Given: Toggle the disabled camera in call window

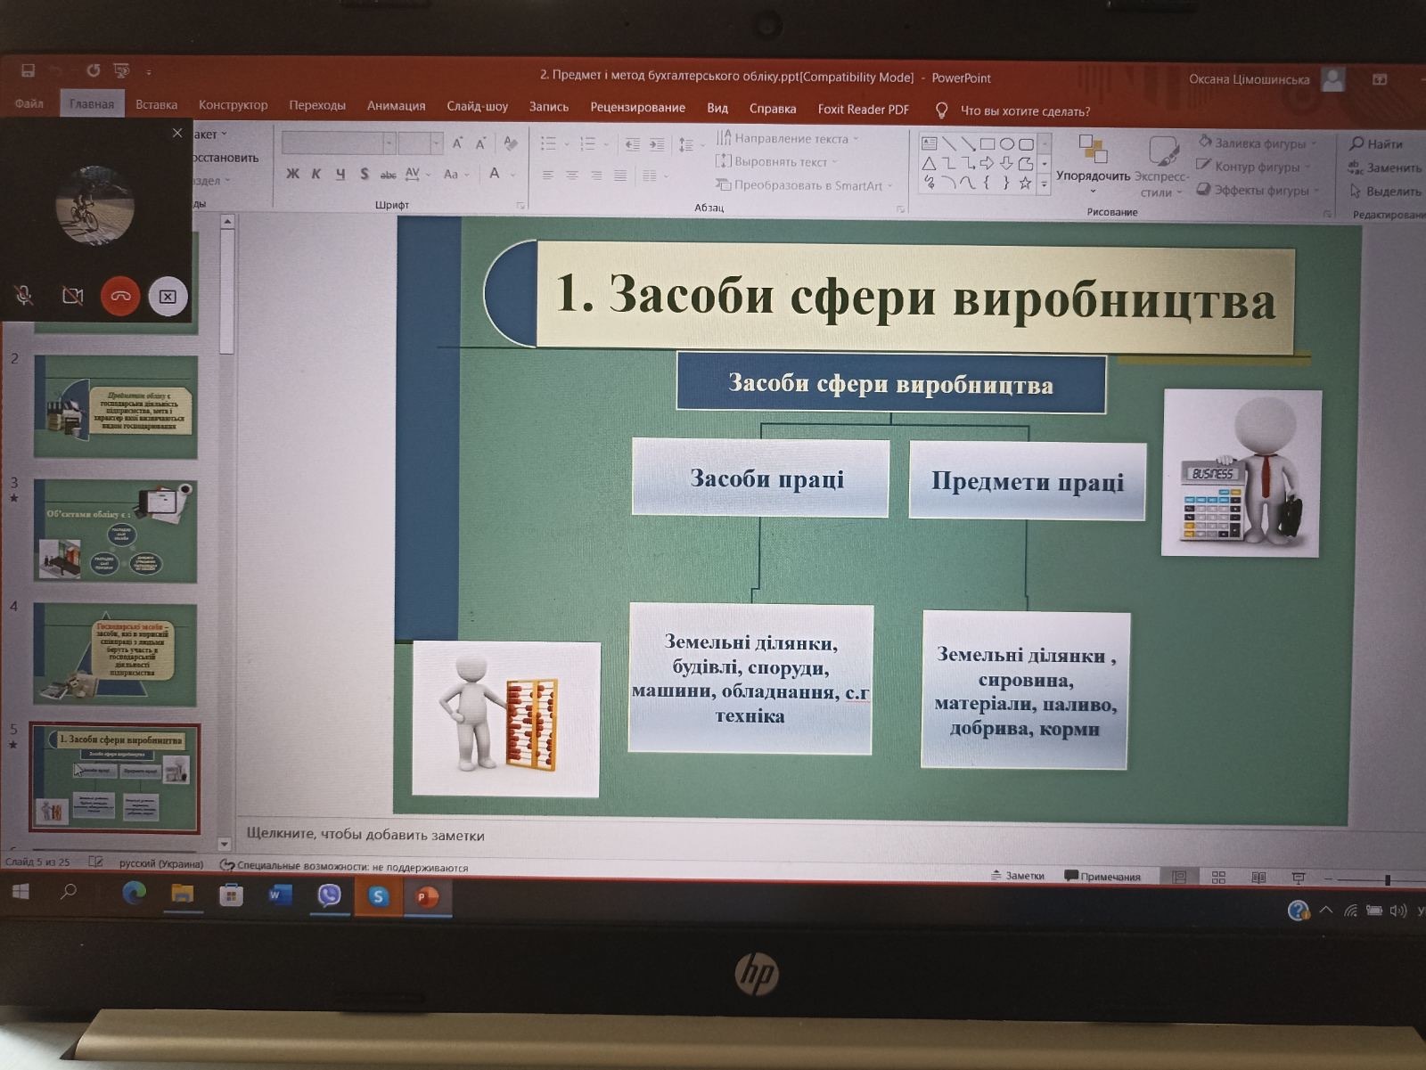Looking at the screenshot, I should (x=72, y=296).
